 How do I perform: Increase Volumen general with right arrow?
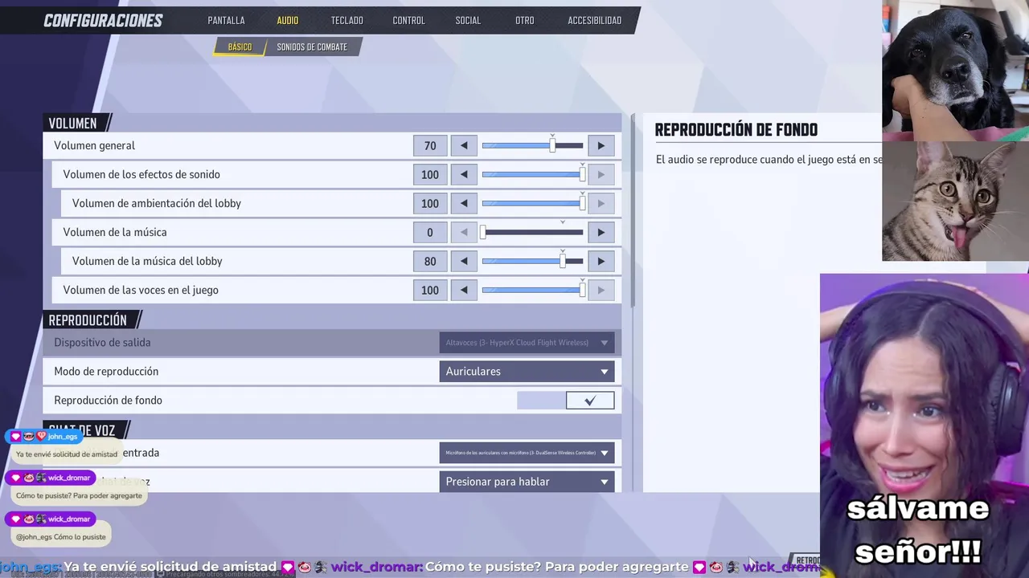[x=601, y=145]
